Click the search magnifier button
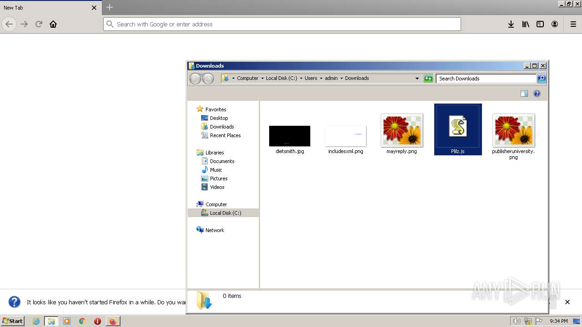The height and width of the screenshot is (327, 582). 542,79
